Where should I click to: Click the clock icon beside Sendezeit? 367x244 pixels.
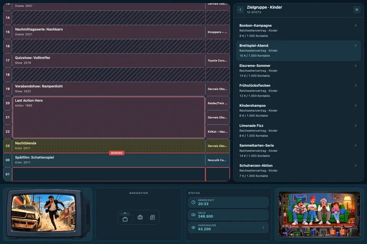(193, 202)
